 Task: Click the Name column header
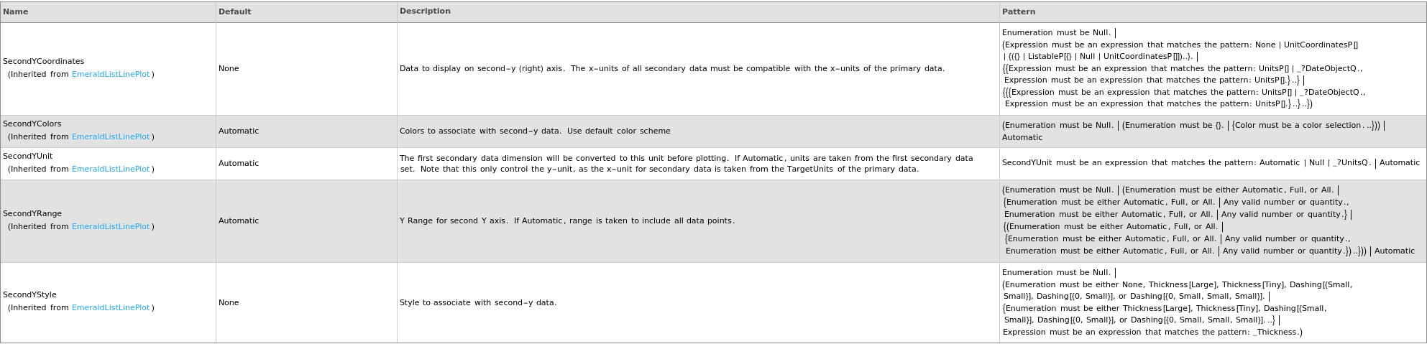(16, 12)
